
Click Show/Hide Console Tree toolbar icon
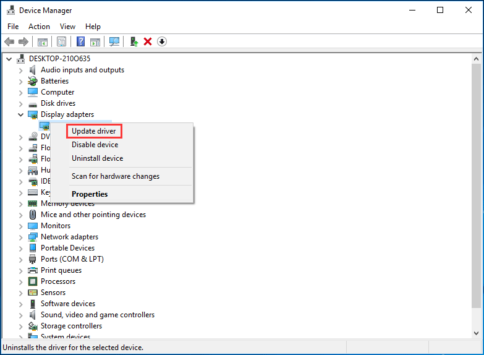click(x=43, y=41)
